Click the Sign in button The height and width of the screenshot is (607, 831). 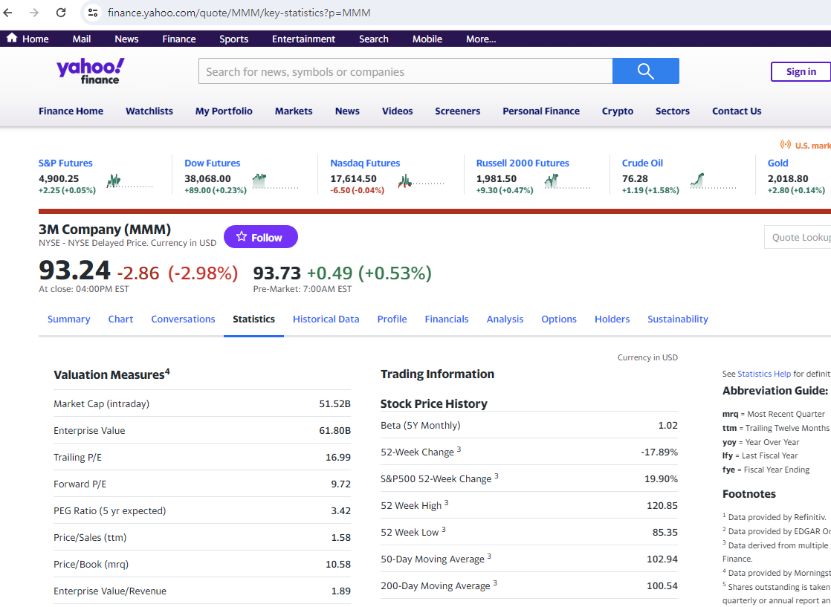(801, 71)
